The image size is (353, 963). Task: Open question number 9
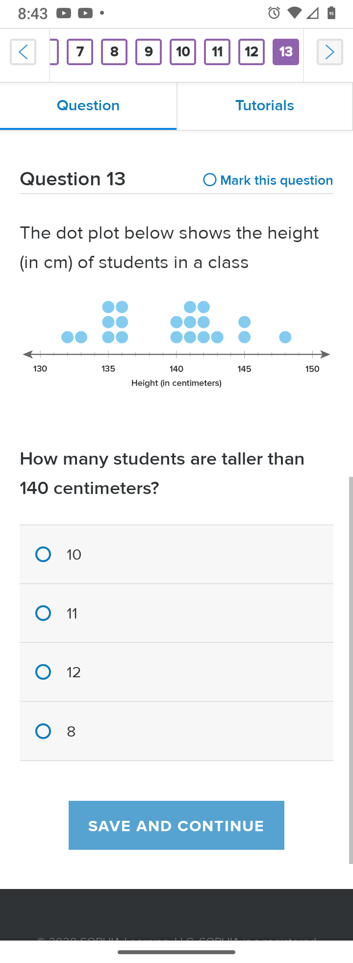click(x=149, y=52)
